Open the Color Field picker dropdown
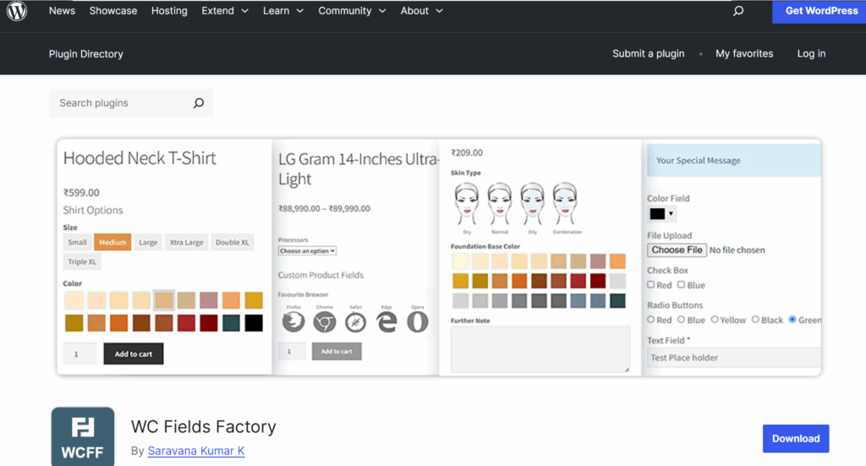Screen dimensions: 866x466 661,214
